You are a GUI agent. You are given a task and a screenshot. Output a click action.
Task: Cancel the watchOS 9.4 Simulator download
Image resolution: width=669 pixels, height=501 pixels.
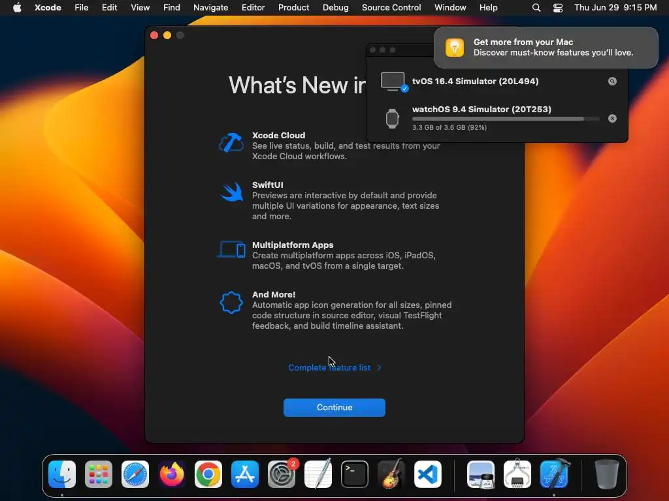click(x=612, y=119)
